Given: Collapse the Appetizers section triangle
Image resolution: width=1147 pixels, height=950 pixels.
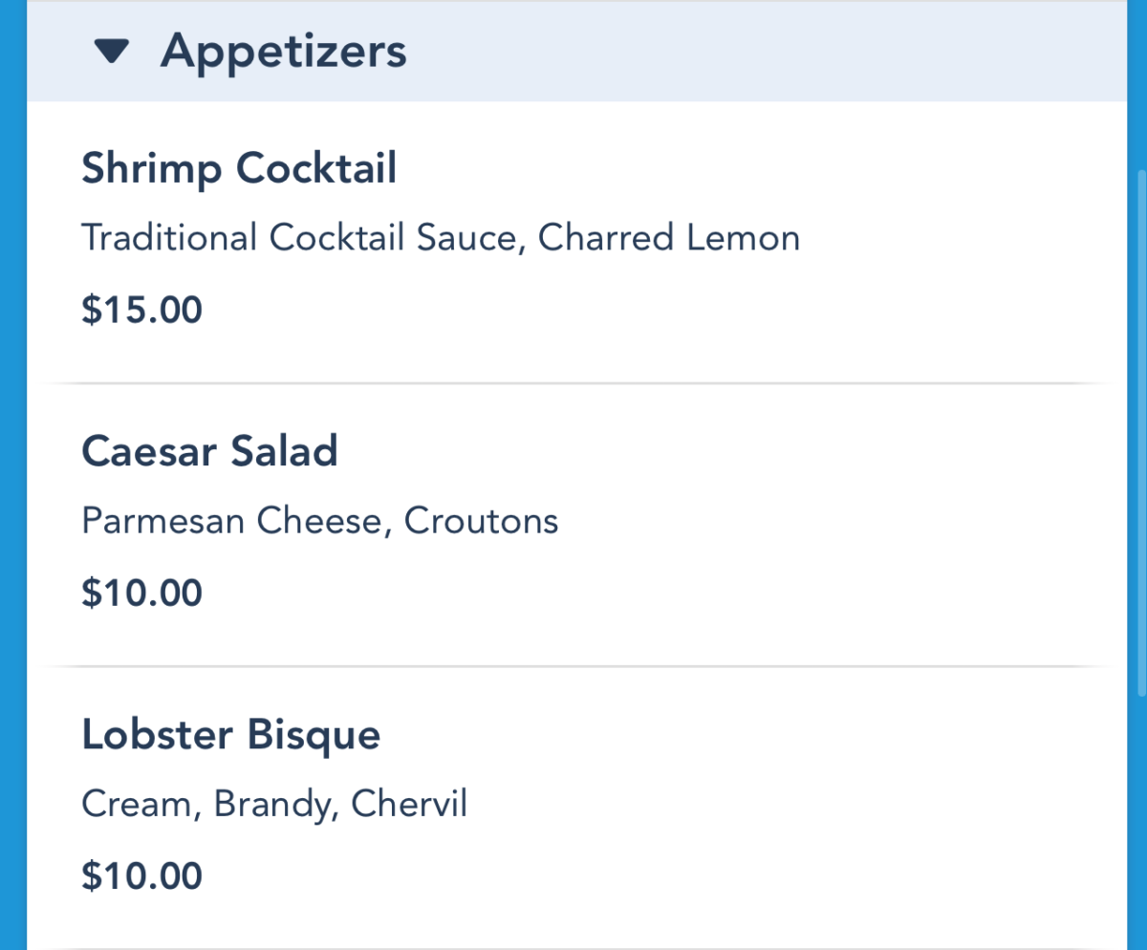Looking at the screenshot, I should [x=112, y=52].
